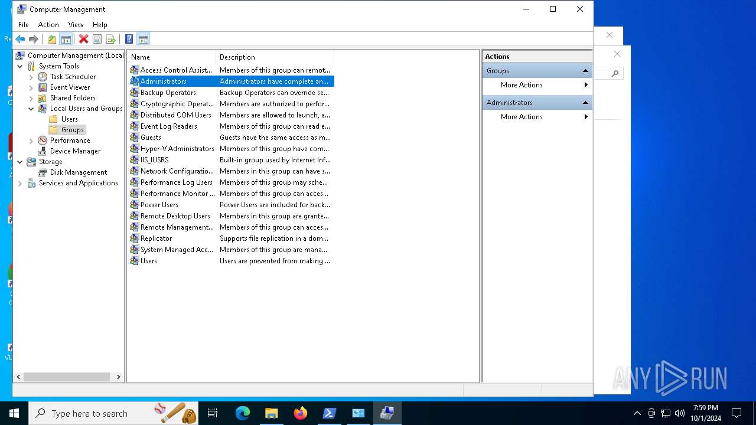Click Description column header
This screenshot has height=425, width=756.
point(275,57)
